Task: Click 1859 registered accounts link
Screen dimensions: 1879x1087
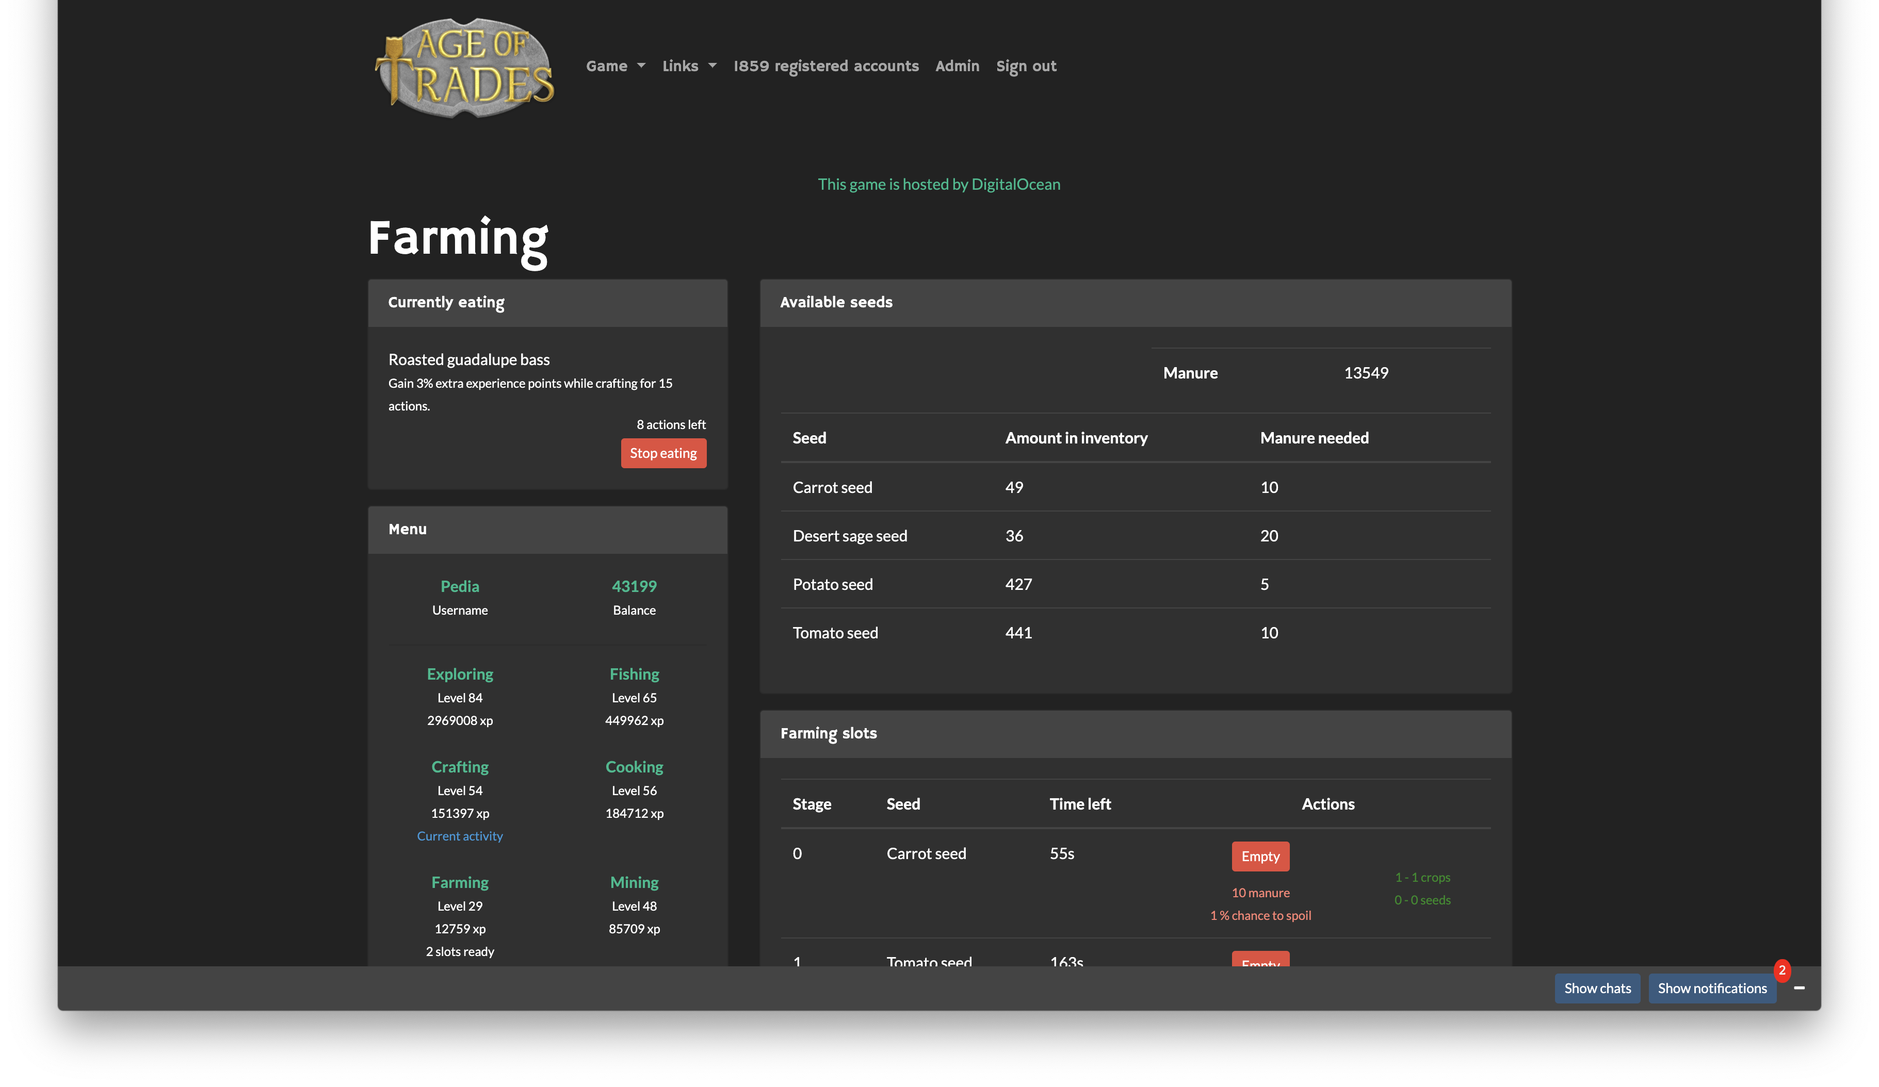Action: tap(825, 67)
